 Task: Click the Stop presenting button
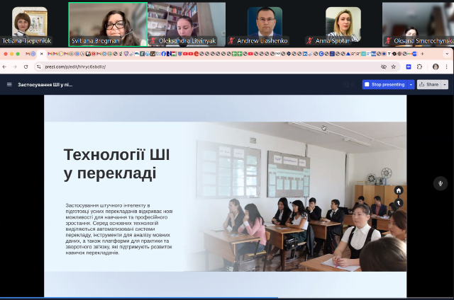384,85
